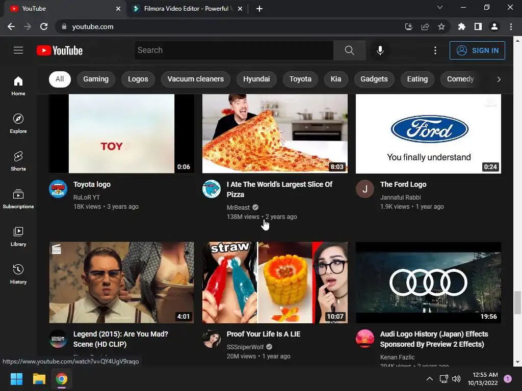Image resolution: width=522 pixels, height=391 pixels.
Task: Select the Gadgets filter chip
Action: (x=374, y=79)
